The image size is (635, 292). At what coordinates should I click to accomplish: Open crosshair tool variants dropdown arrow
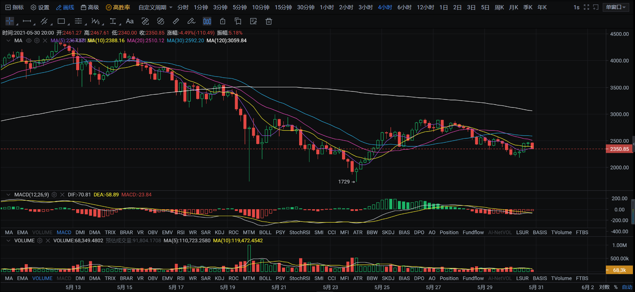(17, 24)
